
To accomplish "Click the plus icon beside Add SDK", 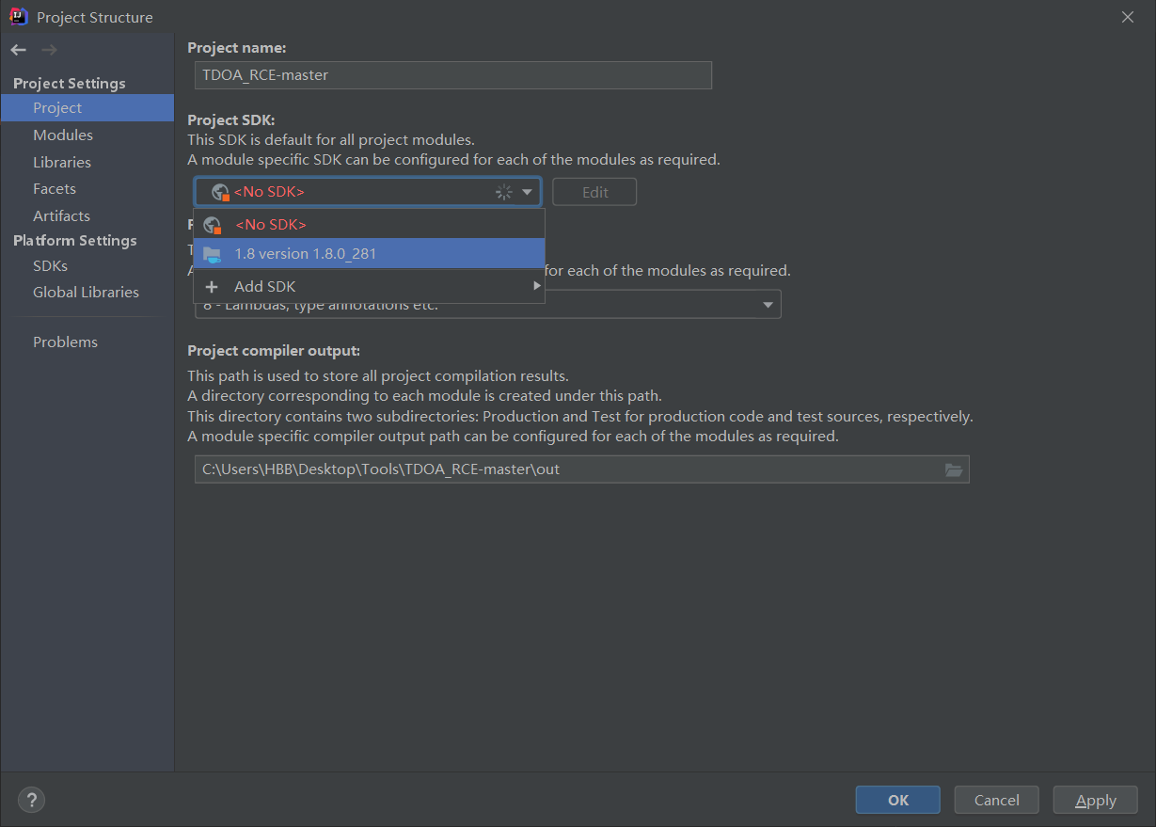I will (212, 287).
